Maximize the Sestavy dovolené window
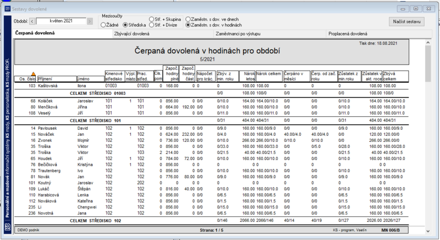This screenshot has height=240, width=440. coord(416,9)
